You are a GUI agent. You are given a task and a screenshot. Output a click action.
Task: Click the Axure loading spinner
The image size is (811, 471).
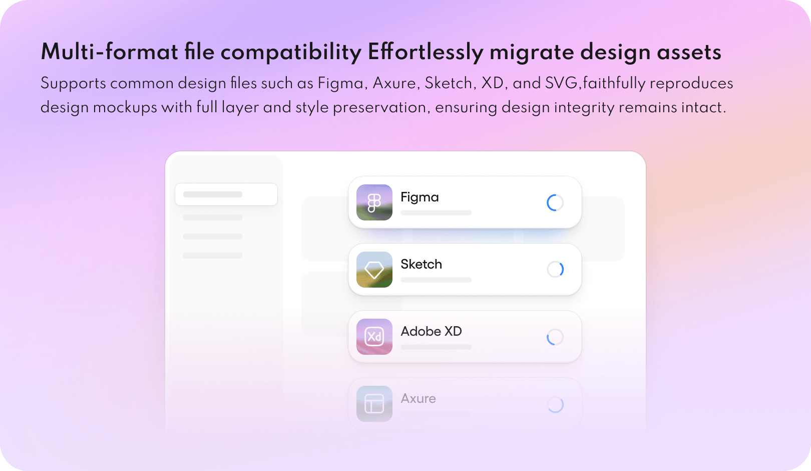click(555, 404)
